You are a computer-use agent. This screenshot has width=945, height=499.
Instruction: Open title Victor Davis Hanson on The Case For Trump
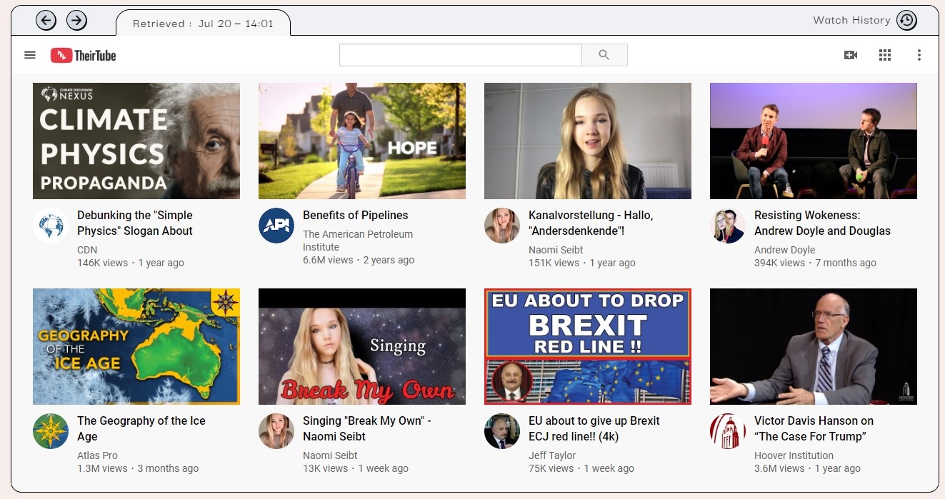[814, 428]
